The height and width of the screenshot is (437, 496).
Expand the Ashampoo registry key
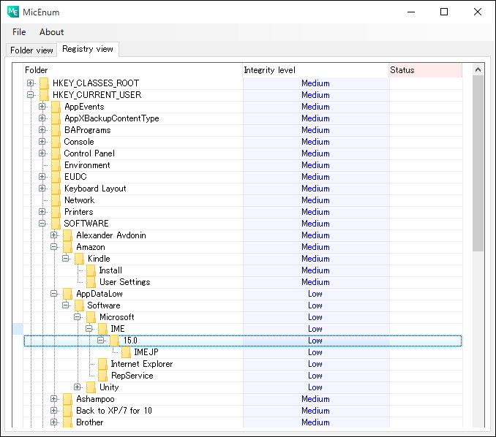[x=53, y=399]
